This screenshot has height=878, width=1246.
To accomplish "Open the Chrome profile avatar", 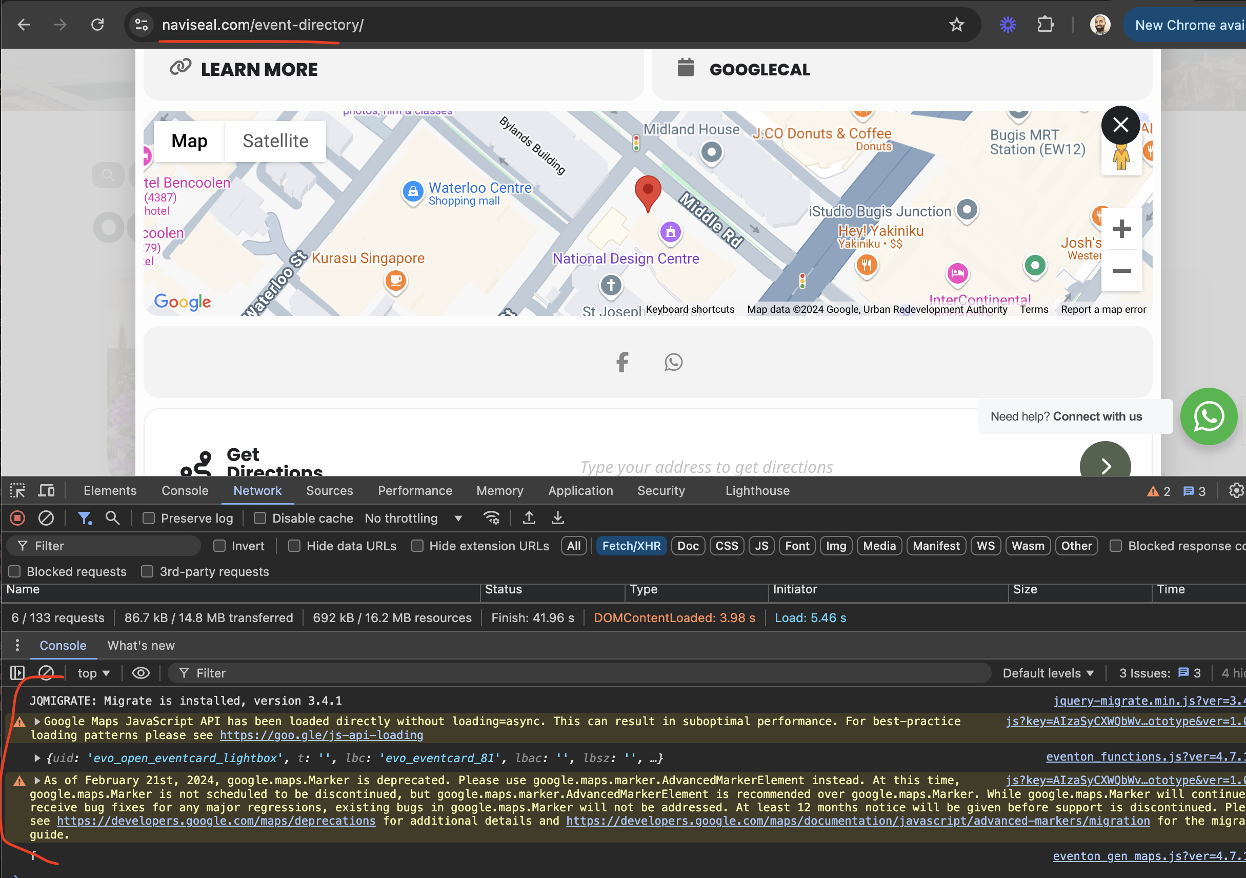I will point(1100,25).
